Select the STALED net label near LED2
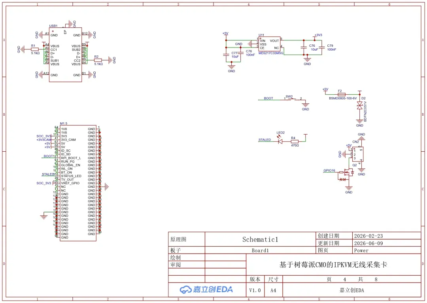This screenshot has width=427, height=303. 265,140
